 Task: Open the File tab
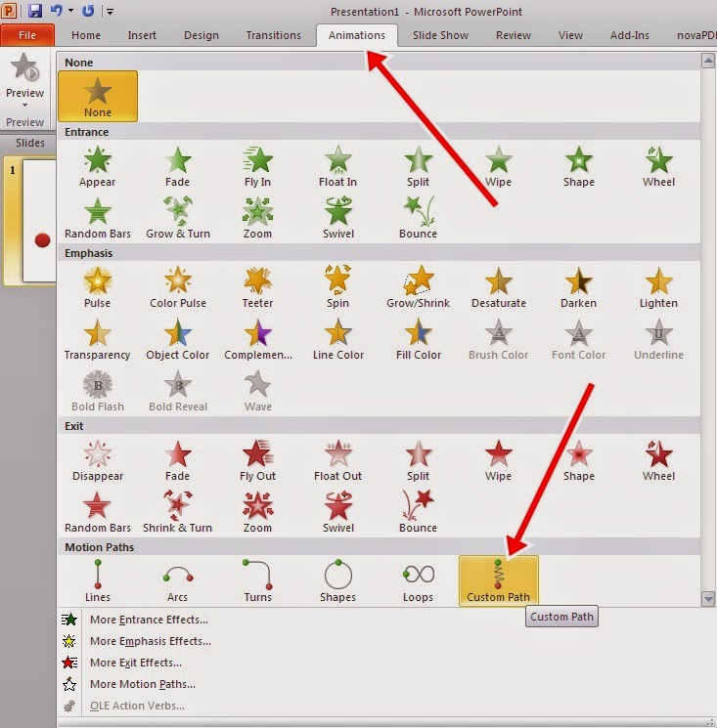coord(27,35)
